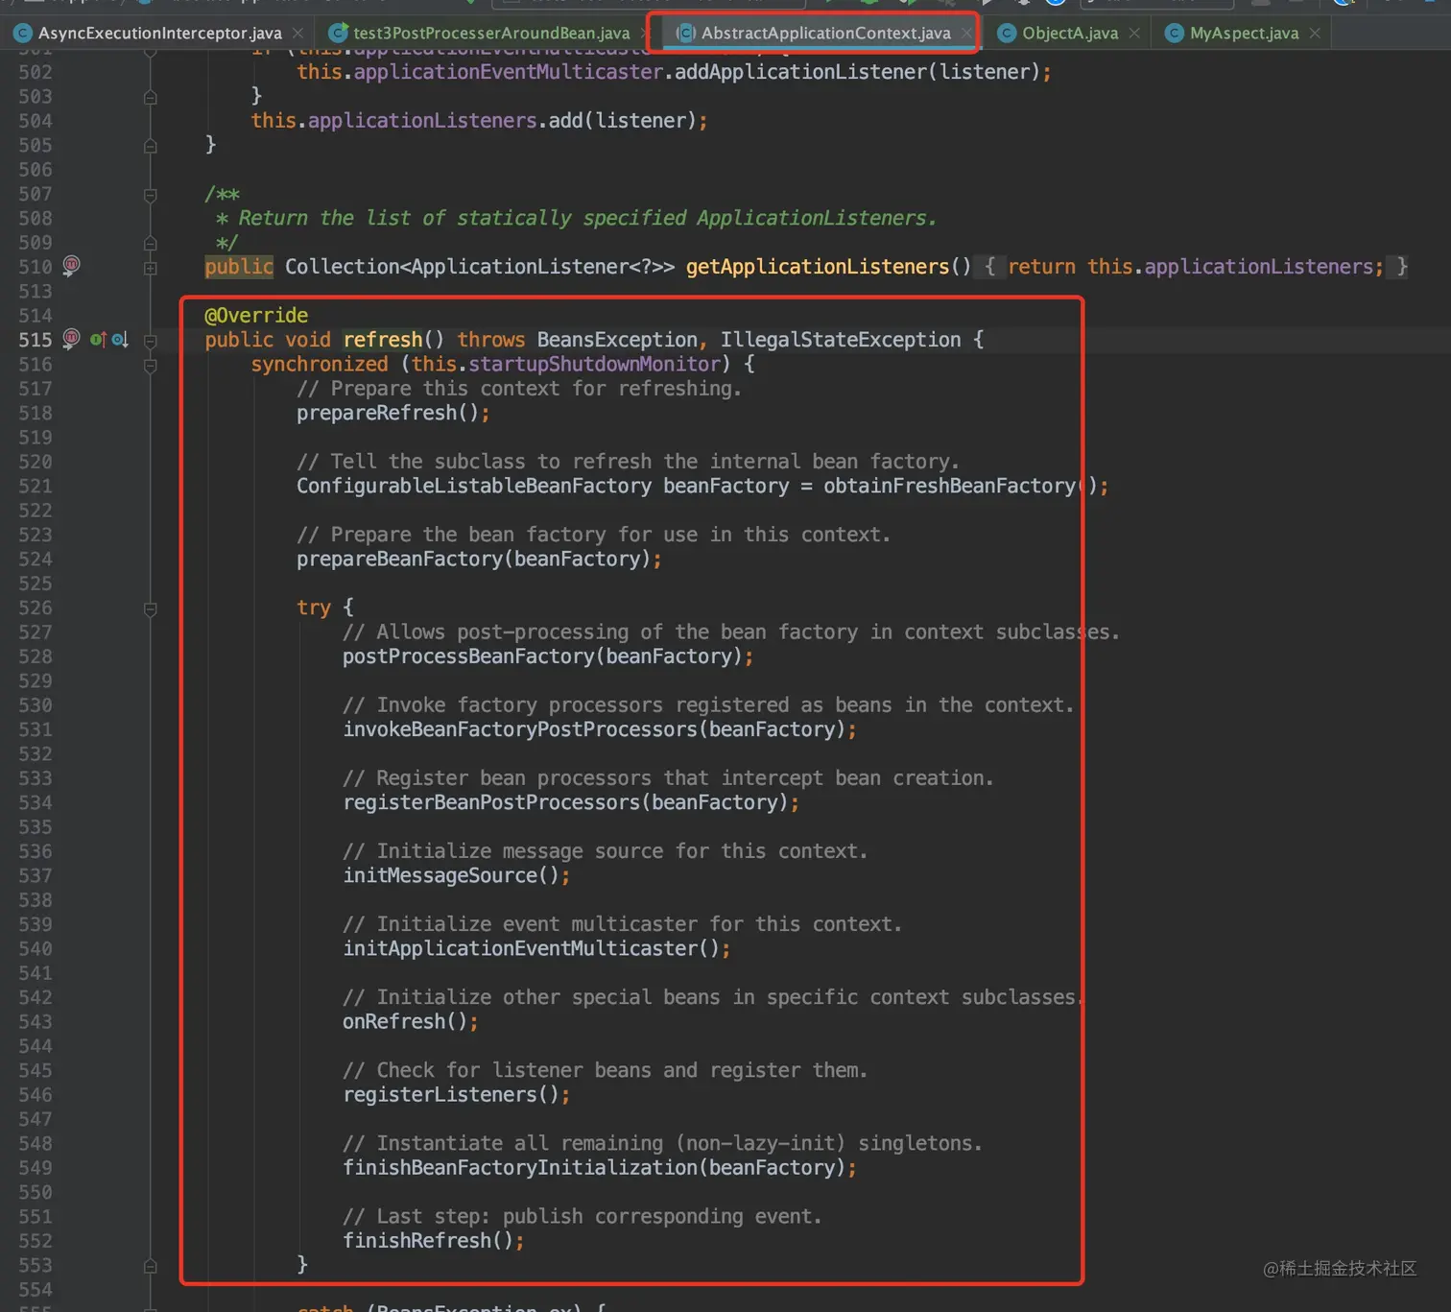1451x1312 pixels.
Task: Click the addApplicationListener(listener) call on line 502
Action: point(857,72)
